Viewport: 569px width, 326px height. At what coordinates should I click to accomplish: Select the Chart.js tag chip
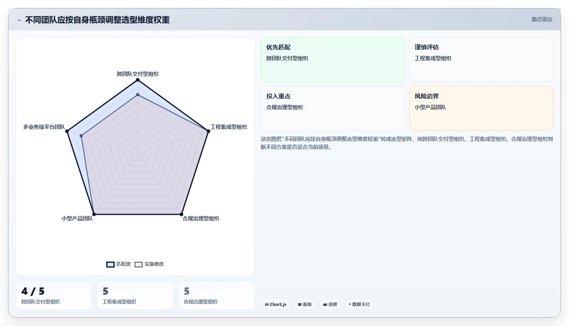click(275, 304)
